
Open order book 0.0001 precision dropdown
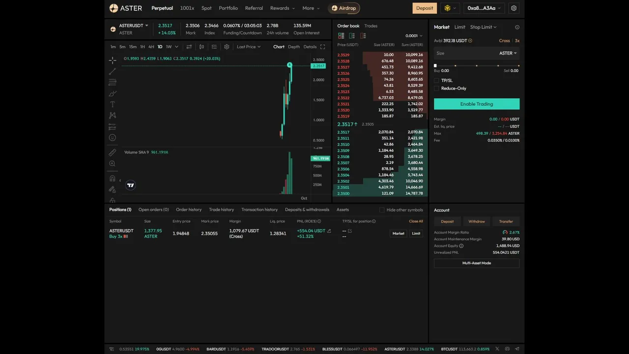414,36
